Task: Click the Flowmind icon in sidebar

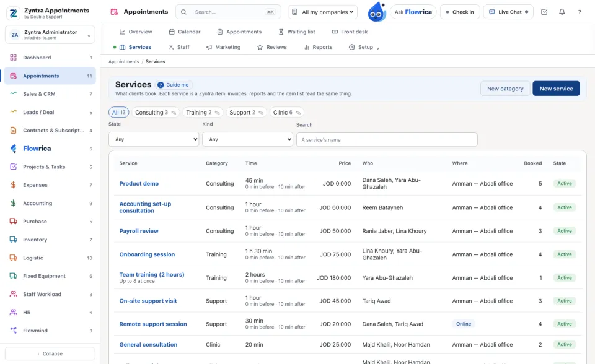Action: [x=13, y=331]
